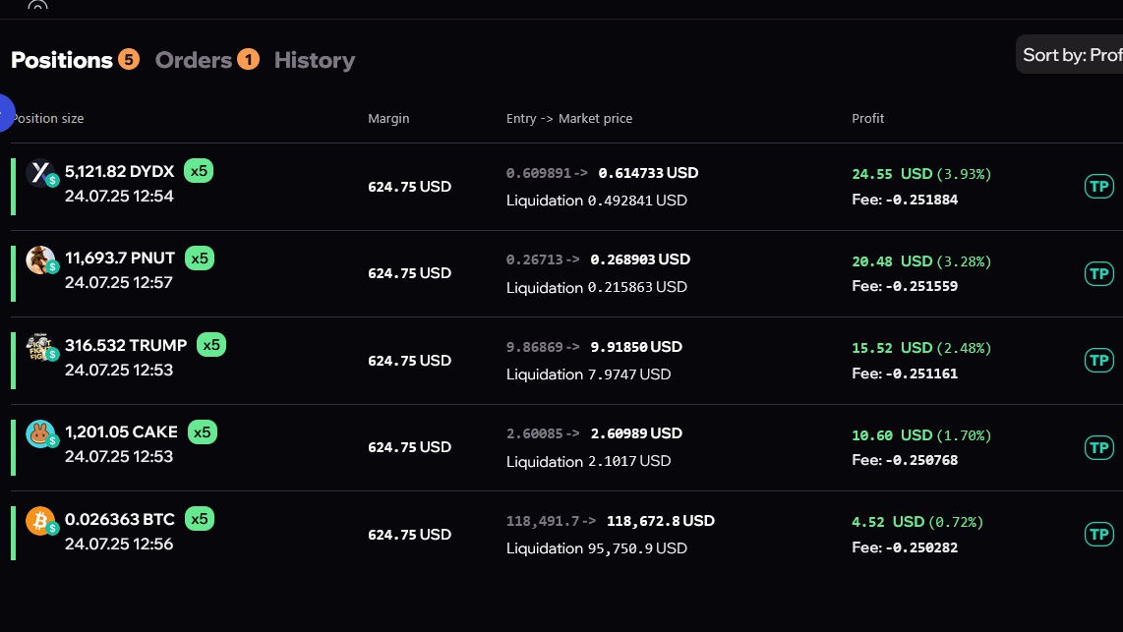
Task: Click Fee -0.250768 on CAKE row
Action: click(905, 460)
